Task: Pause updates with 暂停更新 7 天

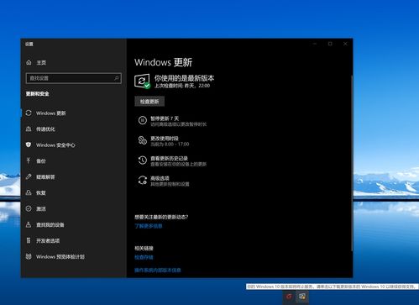Action: pyautogui.click(x=172, y=121)
